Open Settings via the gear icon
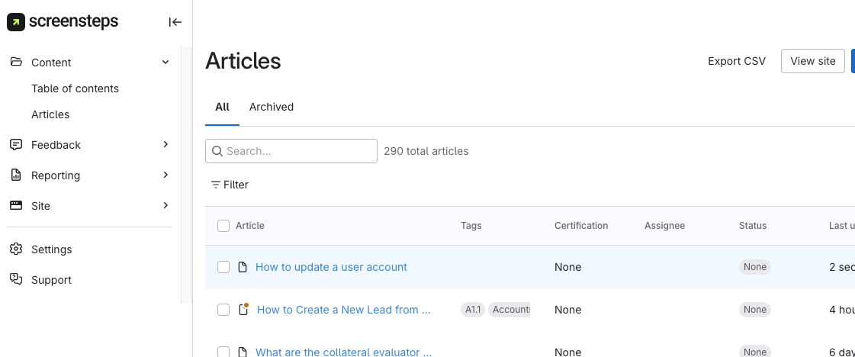Image resolution: width=855 pixels, height=357 pixels. pyautogui.click(x=16, y=249)
